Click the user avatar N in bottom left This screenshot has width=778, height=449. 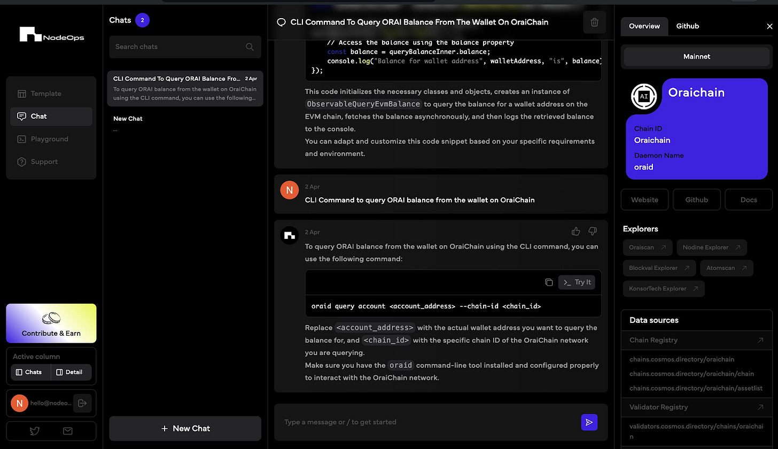click(x=19, y=403)
